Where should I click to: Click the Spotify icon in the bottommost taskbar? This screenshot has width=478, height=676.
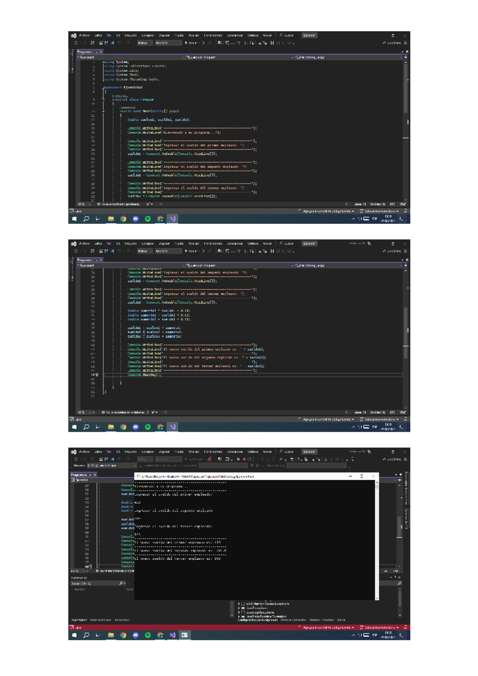point(148,635)
